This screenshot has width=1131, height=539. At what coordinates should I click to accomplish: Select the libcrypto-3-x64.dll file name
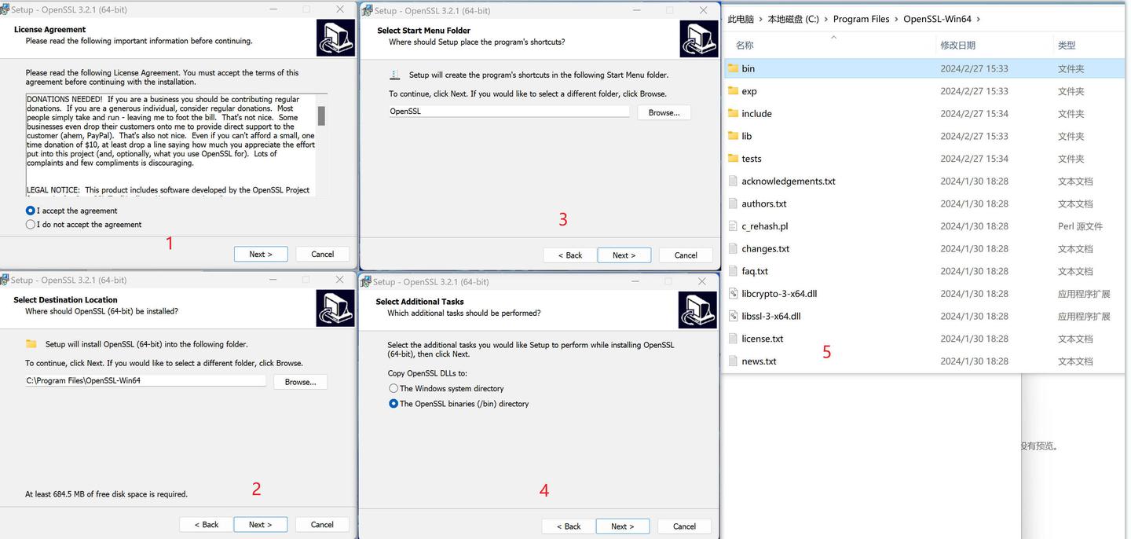pos(779,293)
